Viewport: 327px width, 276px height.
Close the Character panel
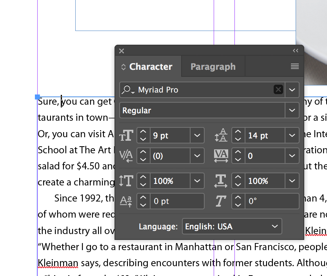pos(122,51)
